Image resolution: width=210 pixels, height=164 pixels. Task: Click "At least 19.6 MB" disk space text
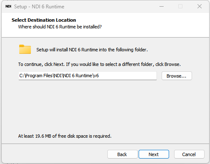pos(65,136)
